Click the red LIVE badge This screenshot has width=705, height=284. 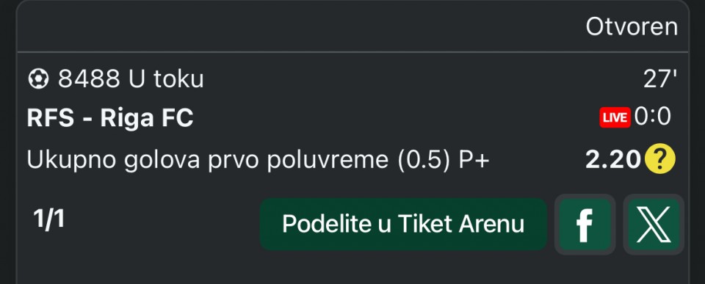(615, 117)
